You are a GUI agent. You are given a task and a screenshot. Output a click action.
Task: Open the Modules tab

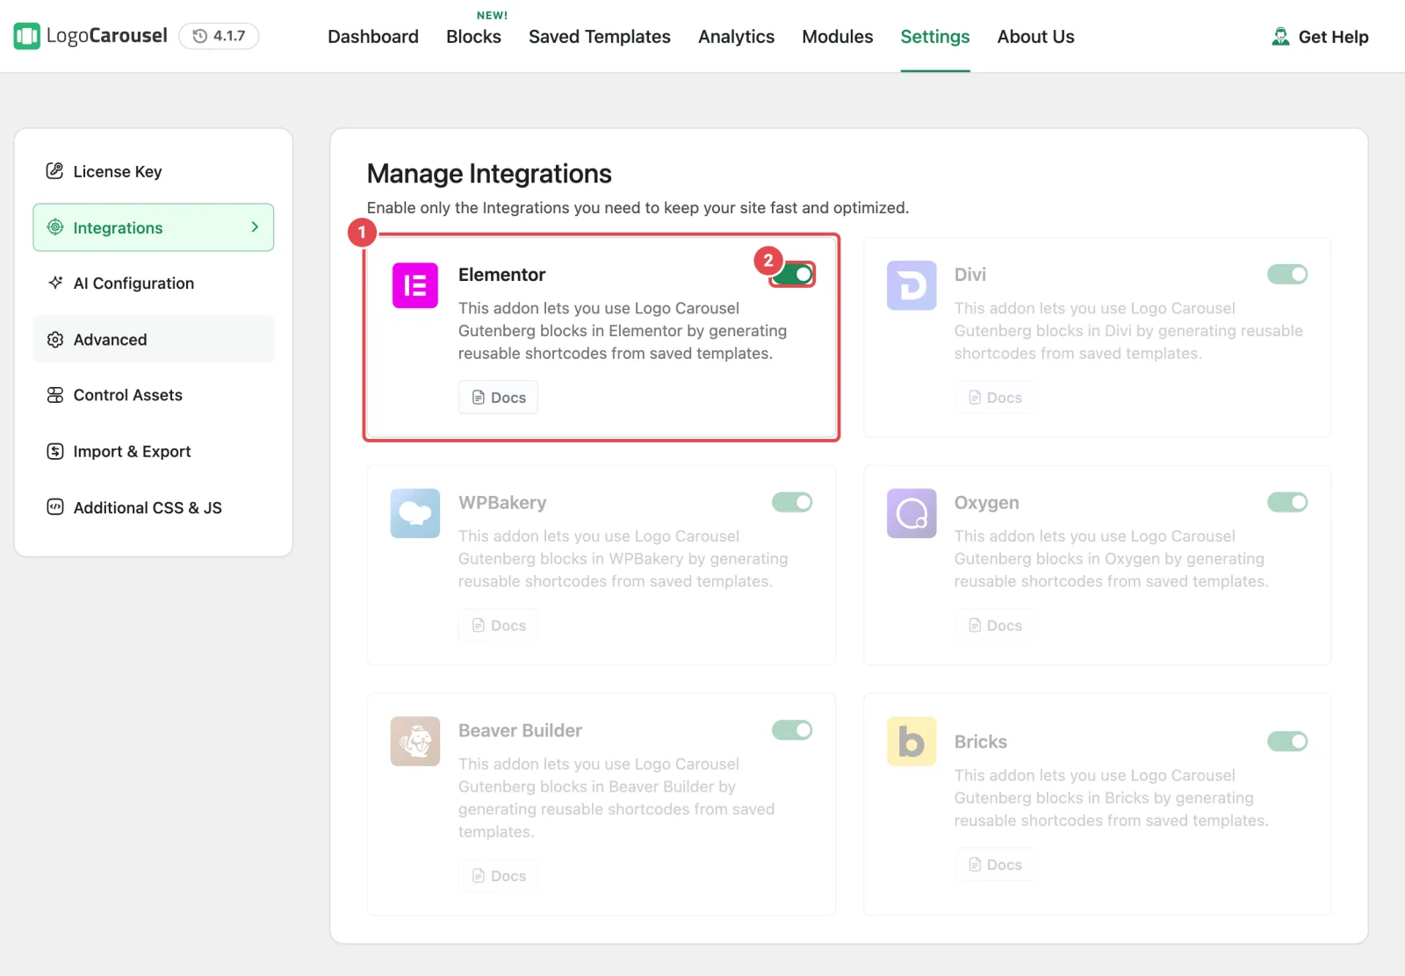838,37
